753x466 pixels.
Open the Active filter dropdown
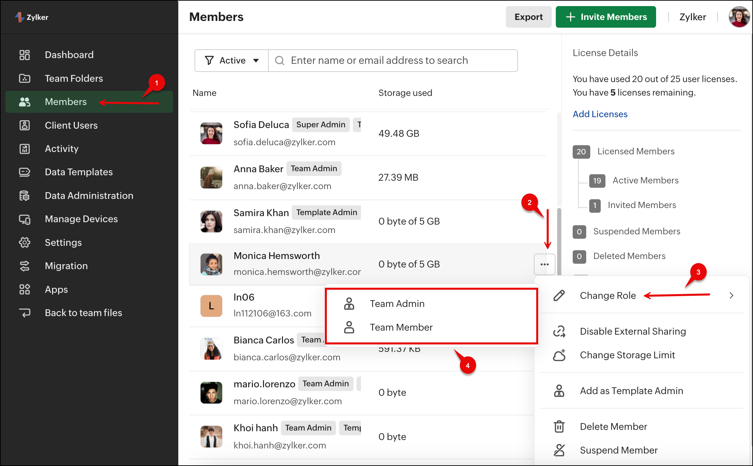coord(232,60)
